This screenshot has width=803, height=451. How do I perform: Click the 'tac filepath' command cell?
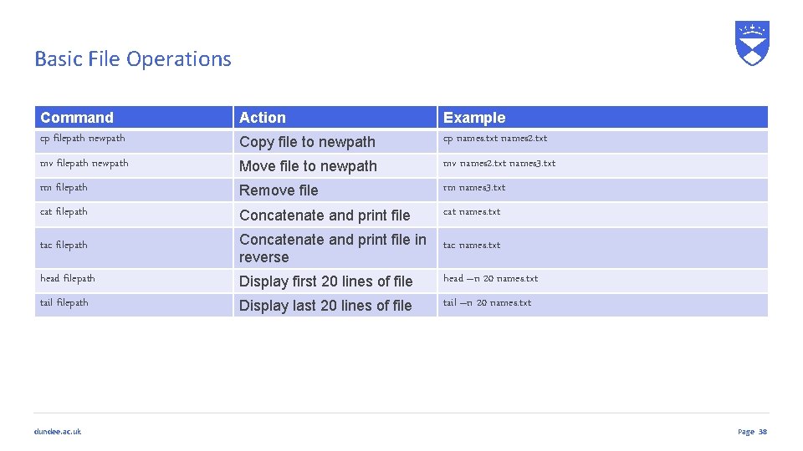click(x=134, y=248)
